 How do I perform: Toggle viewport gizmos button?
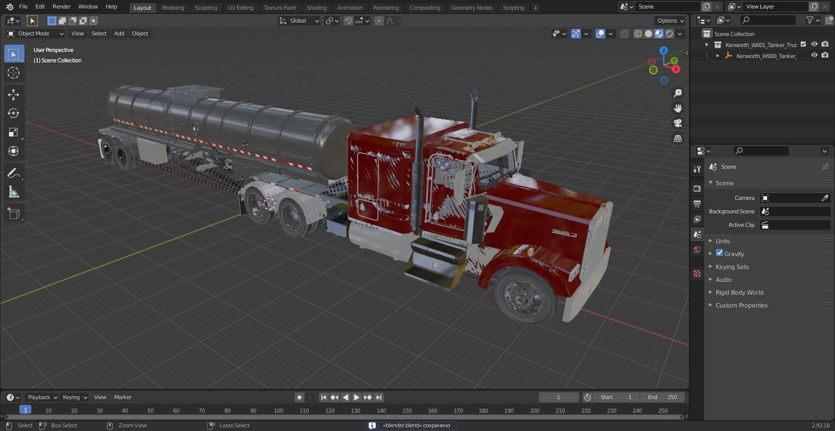coord(576,34)
